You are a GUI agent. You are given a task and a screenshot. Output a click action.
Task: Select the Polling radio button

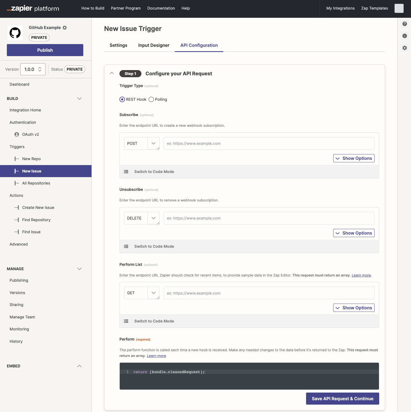pos(151,99)
